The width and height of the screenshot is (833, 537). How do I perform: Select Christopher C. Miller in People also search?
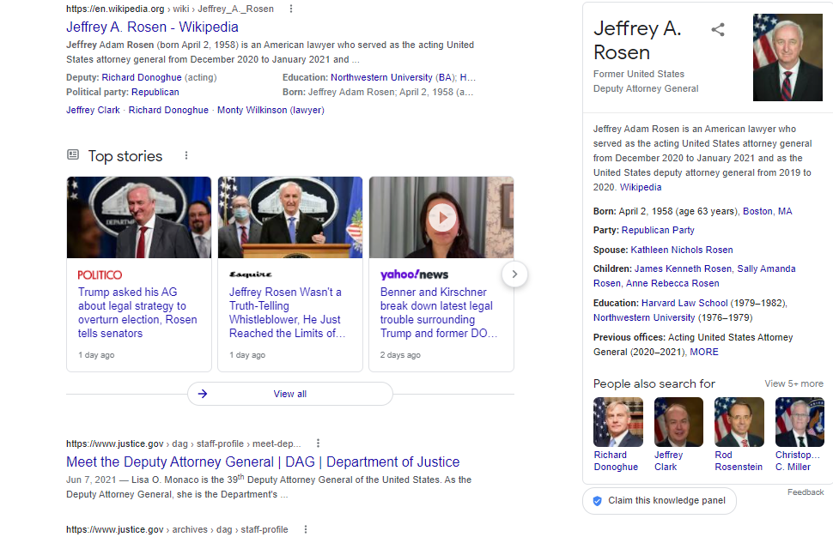[800, 435]
